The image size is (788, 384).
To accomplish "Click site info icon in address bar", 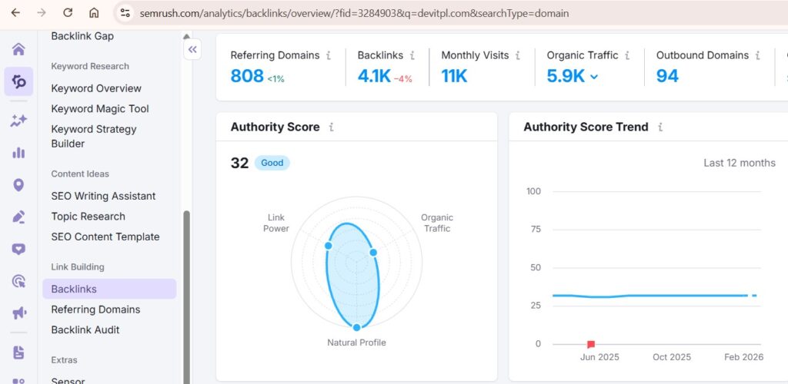I will [x=125, y=13].
